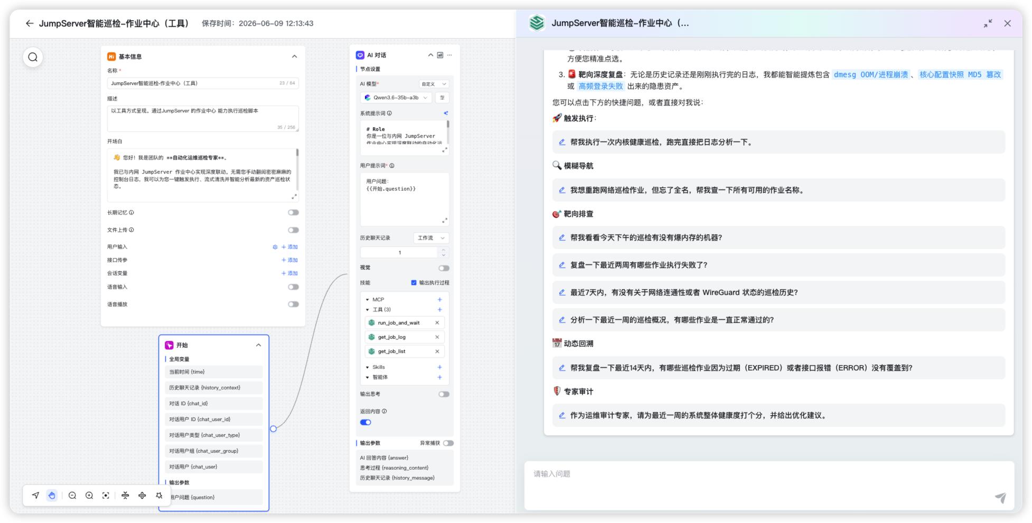Remove the get_job_list tool

coord(437,351)
